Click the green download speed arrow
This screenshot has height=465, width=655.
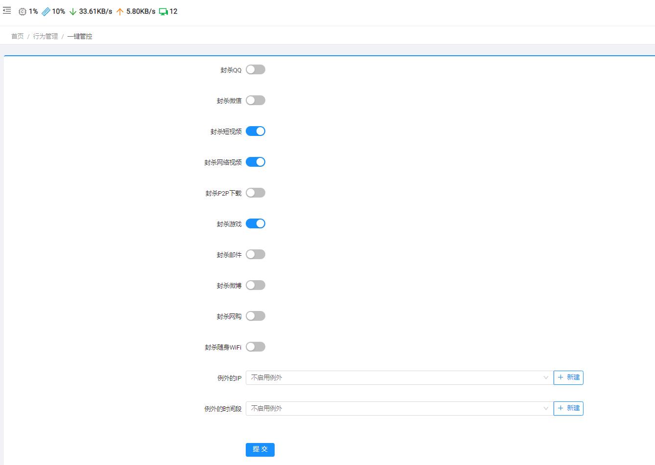73,12
